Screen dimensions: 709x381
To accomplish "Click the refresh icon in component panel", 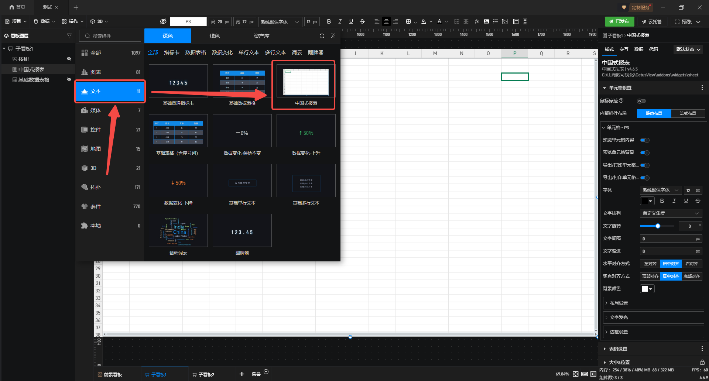I will click(322, 36).
